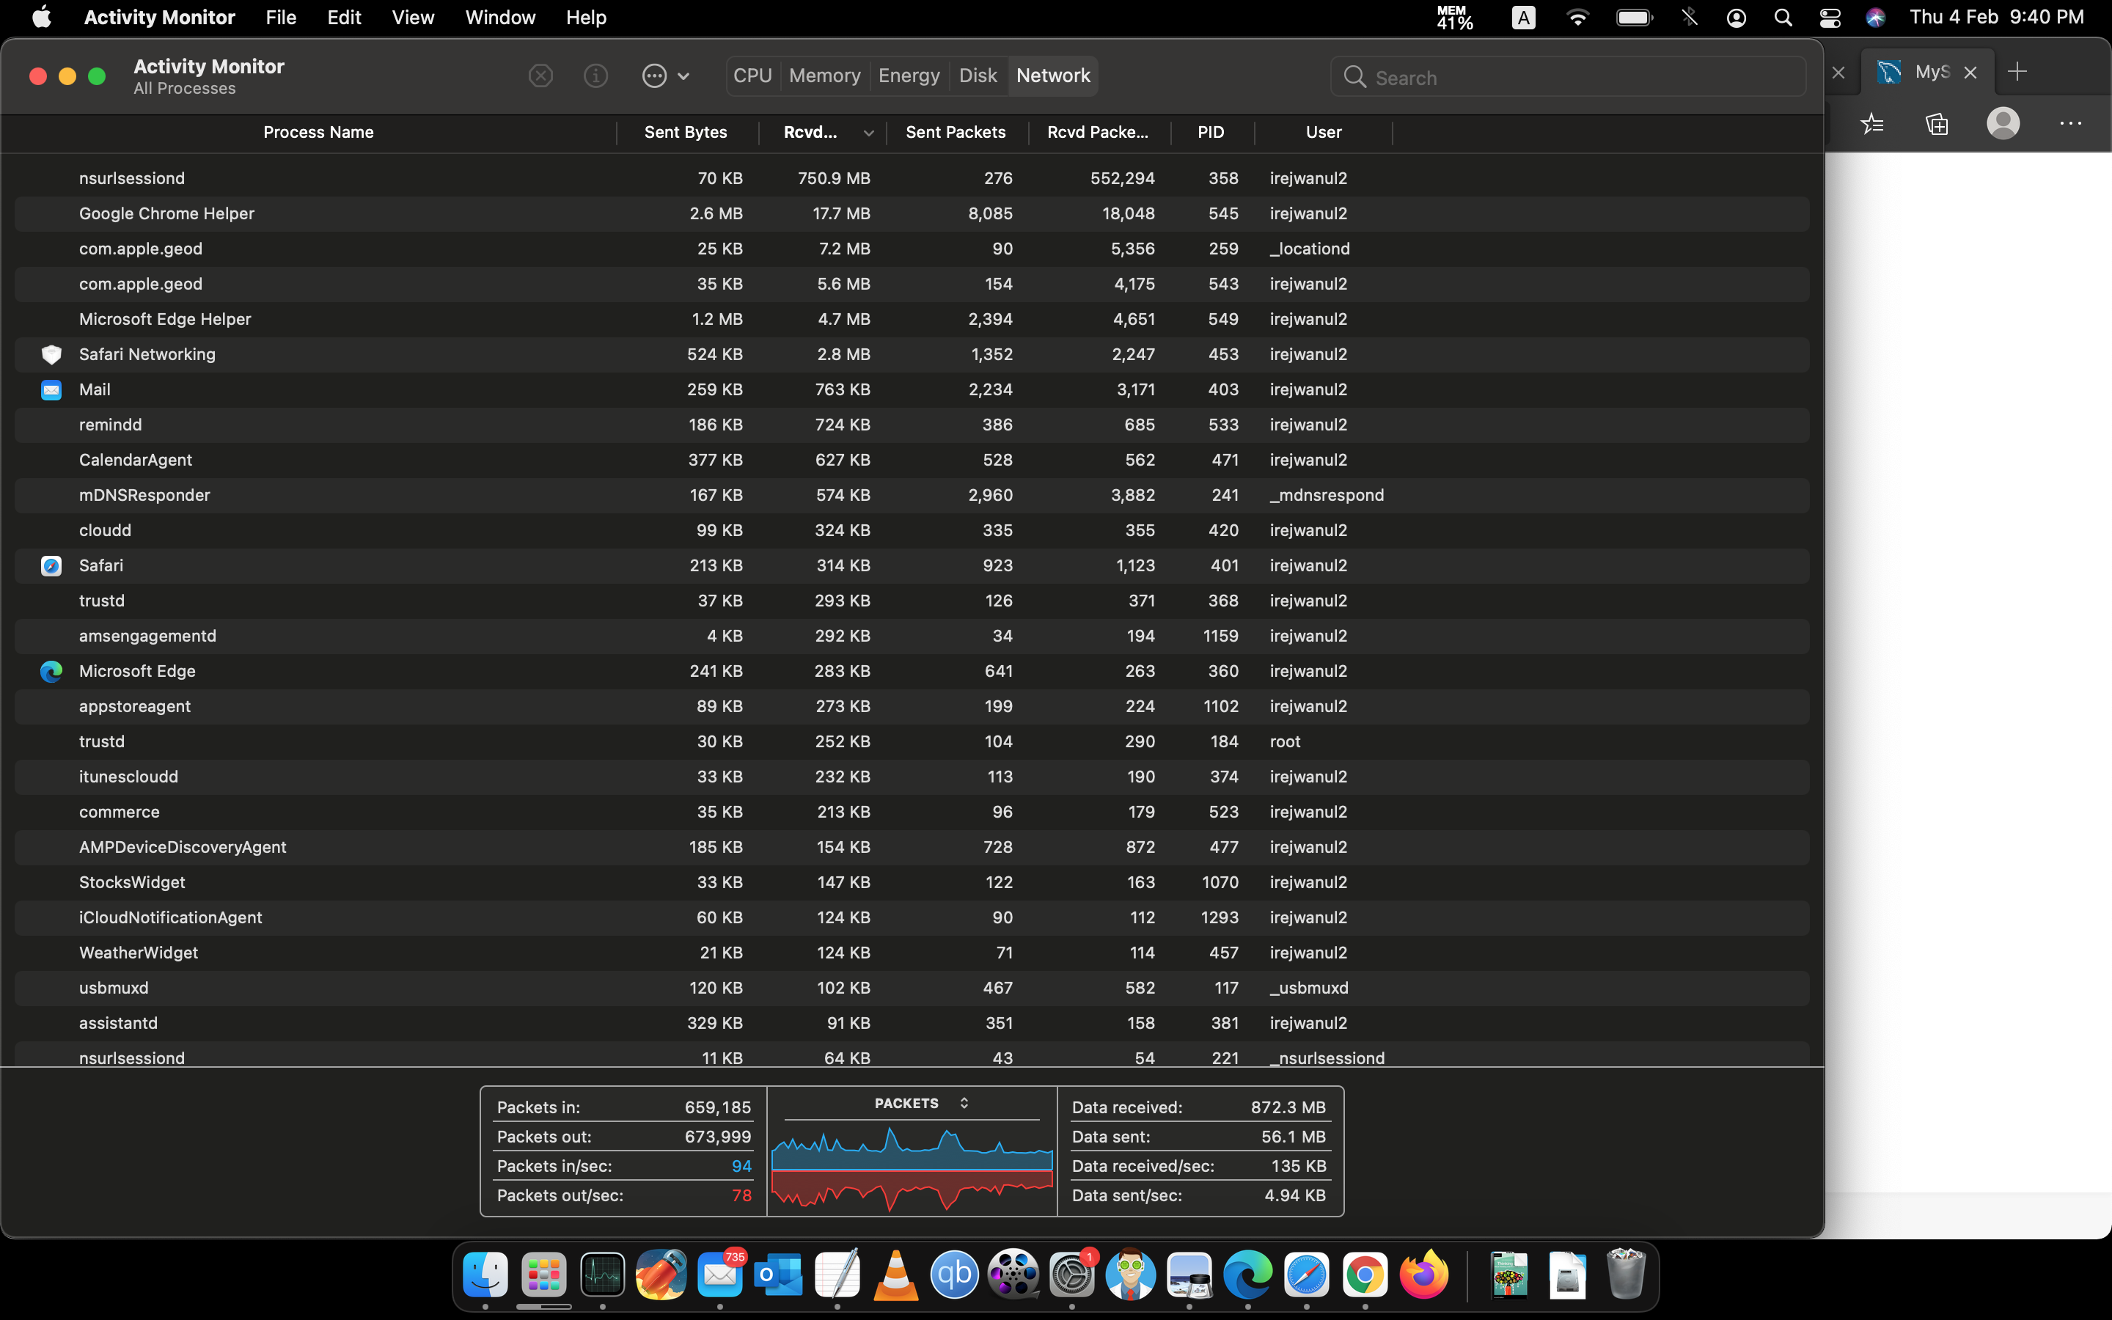Image resolution: width=2112 pixels, height=1320 pixels.
Task: Open the Energy tab
Action: point(909,76)
